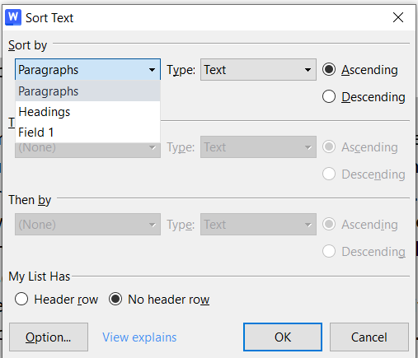Image resolution: width=418 pixels, height=358 pixels.
Task: Open the View explains link
Action: 139,337
